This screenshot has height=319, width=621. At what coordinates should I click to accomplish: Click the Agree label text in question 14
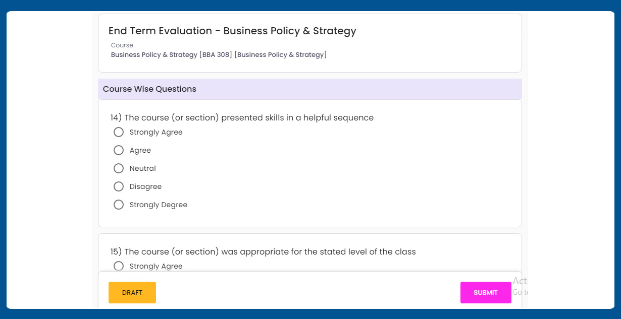pyautogui.click(x=140, y=150)
